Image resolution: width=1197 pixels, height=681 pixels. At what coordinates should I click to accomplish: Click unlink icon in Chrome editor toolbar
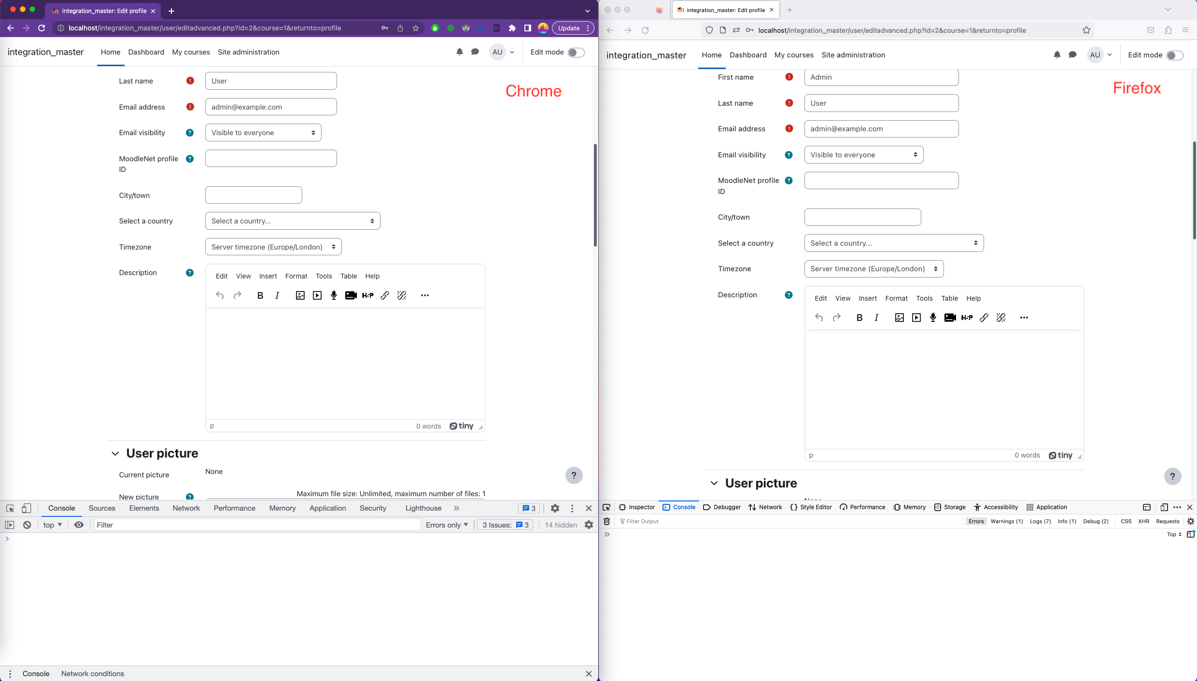[x=402, y=295]
